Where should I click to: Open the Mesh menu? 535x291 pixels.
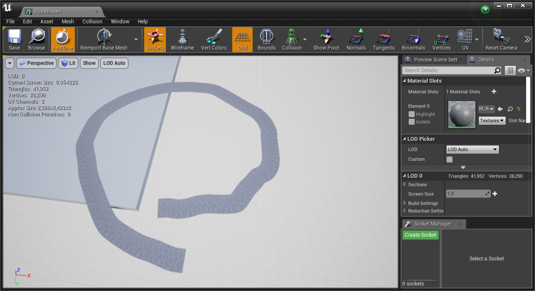pos(68,21)
